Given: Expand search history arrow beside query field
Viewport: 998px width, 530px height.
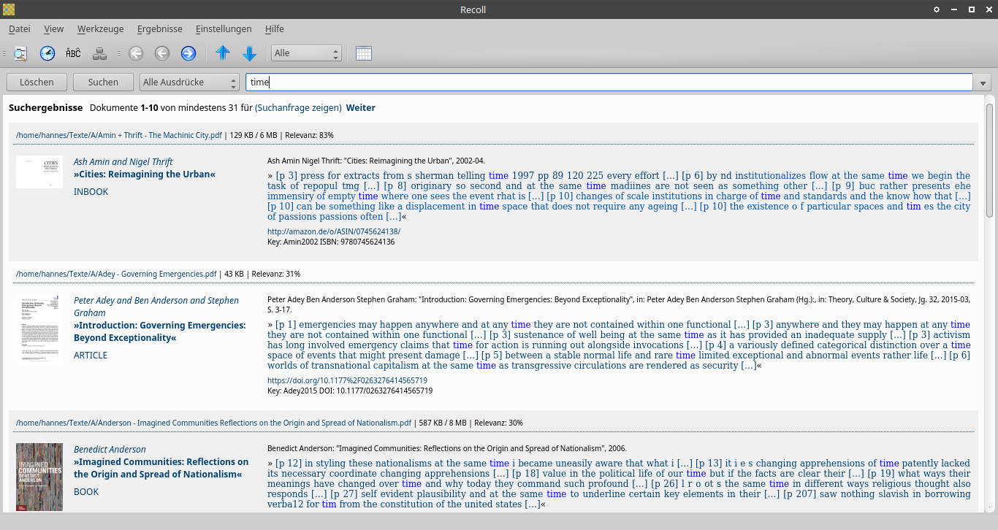Looking at the screenshot, I should [984, 82].
